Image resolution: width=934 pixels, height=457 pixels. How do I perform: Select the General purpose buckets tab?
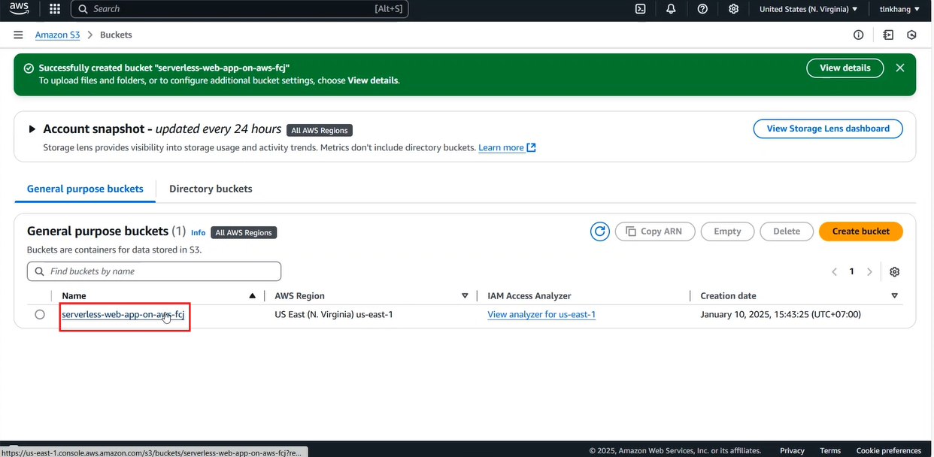coord(85,189)
